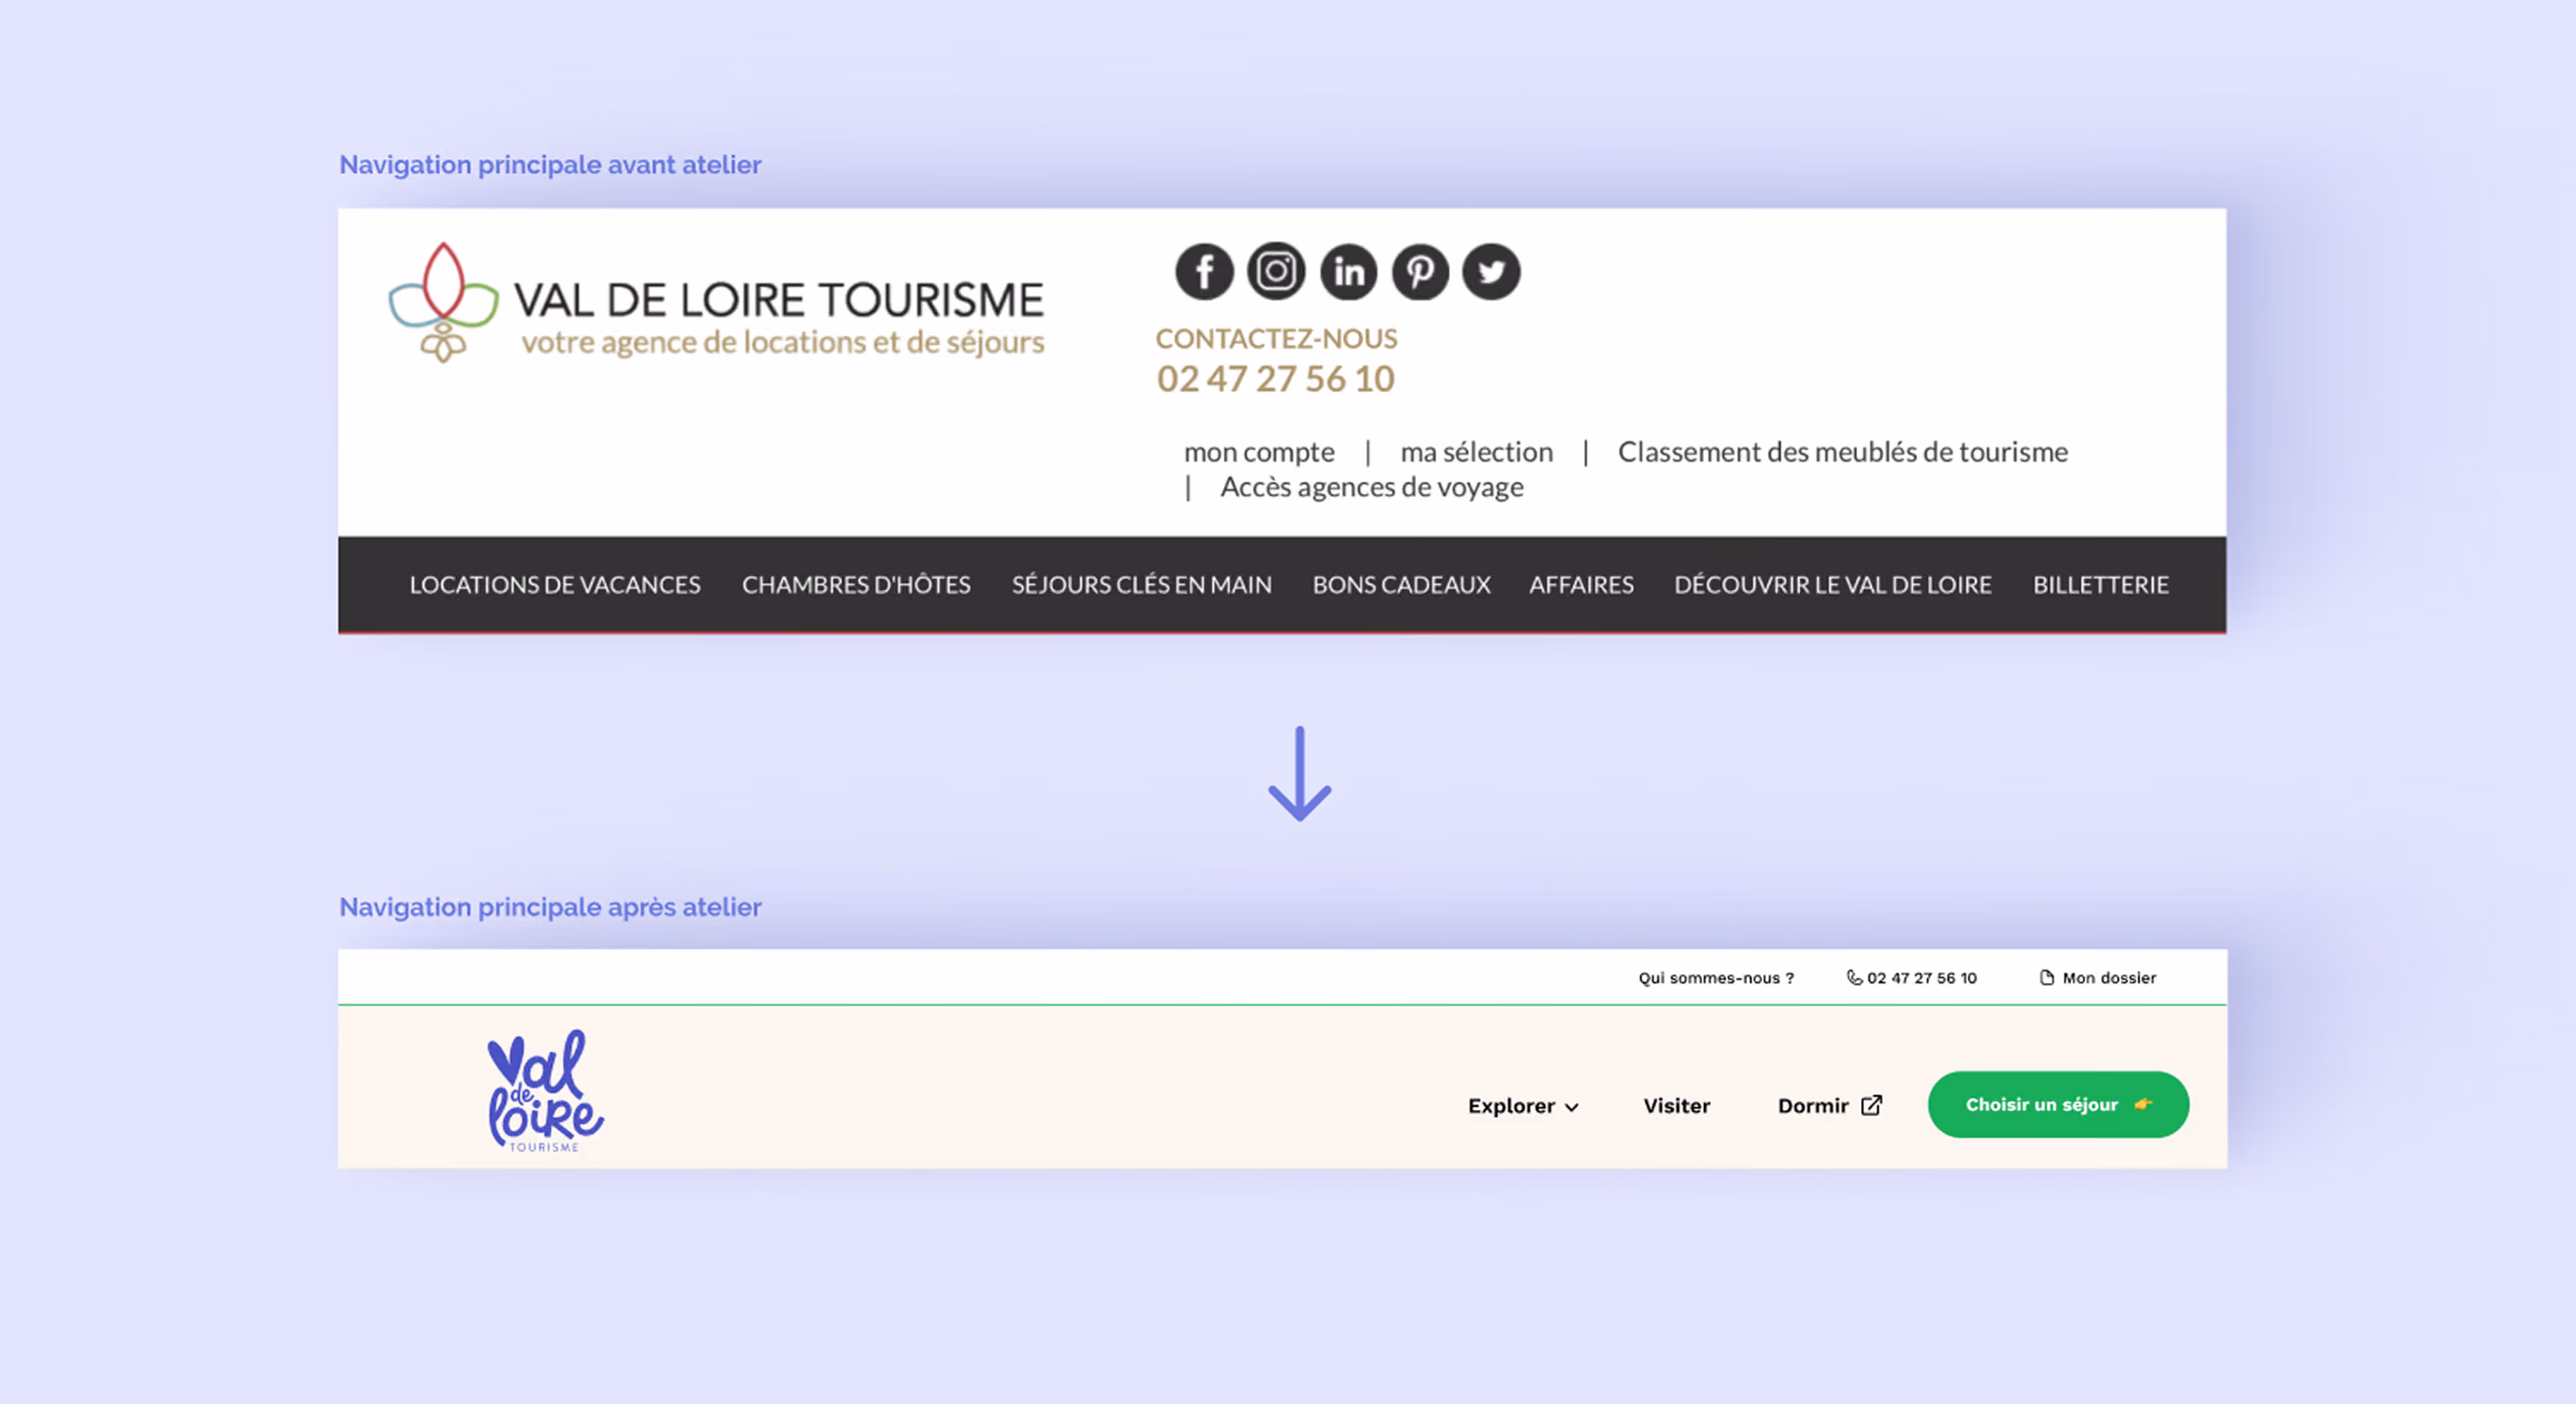Viewport: 2576px width, 1404px height.
Task: Open the Bons cadeaux menu item
Action: [1401, 584]
